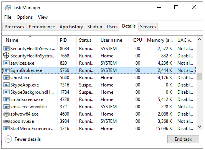Select the services.exe row name
This screenshot has height=150, width=205.
pyautogui.click(x=22, y=63)
